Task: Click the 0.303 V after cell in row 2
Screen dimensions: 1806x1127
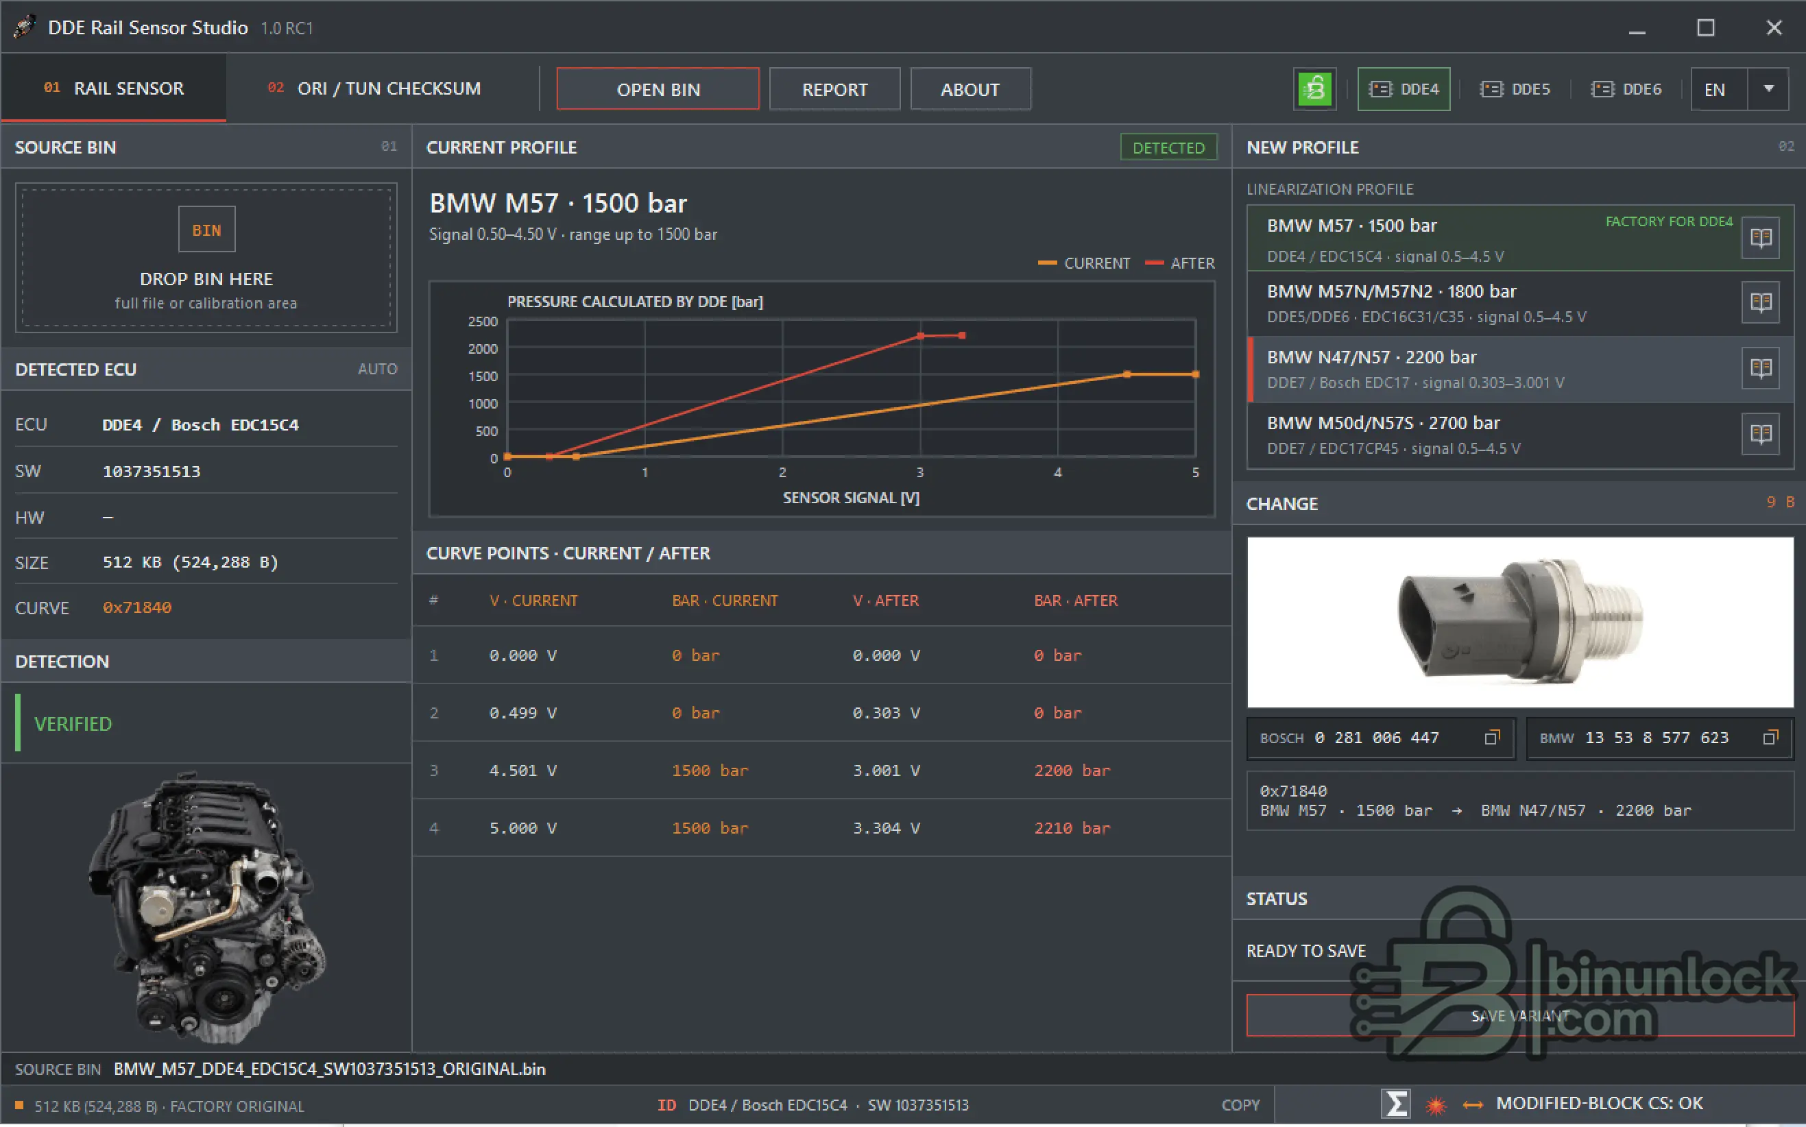Action: pos(887,712)
